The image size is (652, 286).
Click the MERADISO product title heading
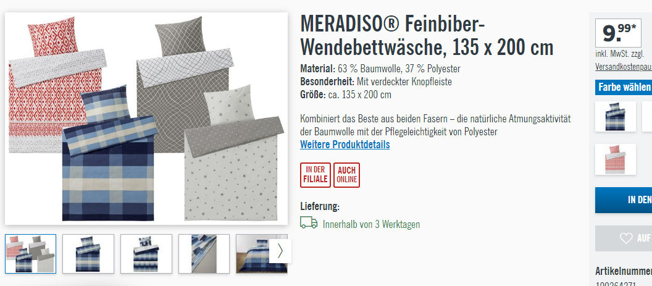pyautogui.click(x=427, y=36)
